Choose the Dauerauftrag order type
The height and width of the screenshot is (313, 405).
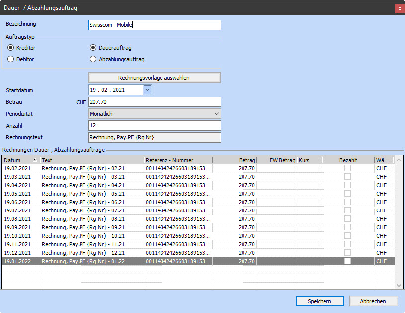(93, 48)
